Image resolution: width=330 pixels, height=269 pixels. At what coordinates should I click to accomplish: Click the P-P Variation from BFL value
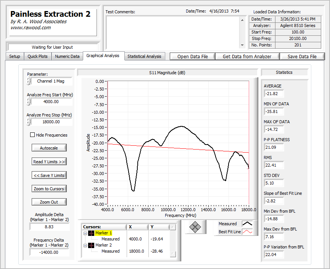(274, 255)
